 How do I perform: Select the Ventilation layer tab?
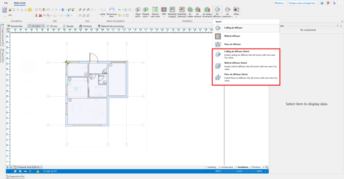point(242,167)
